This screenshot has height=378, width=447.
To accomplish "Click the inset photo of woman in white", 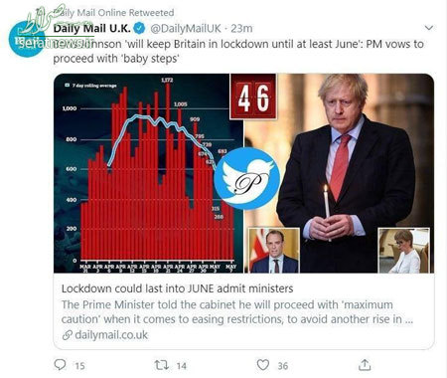I will tap(404, 251).
